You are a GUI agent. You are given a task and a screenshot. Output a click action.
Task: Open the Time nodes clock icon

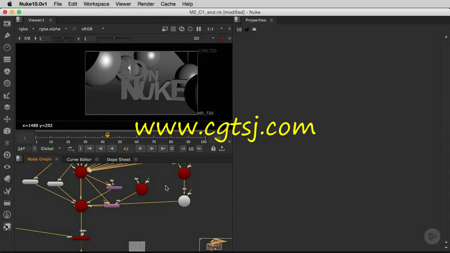coord(7,47)
